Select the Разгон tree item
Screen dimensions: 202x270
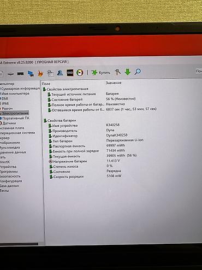7,108
